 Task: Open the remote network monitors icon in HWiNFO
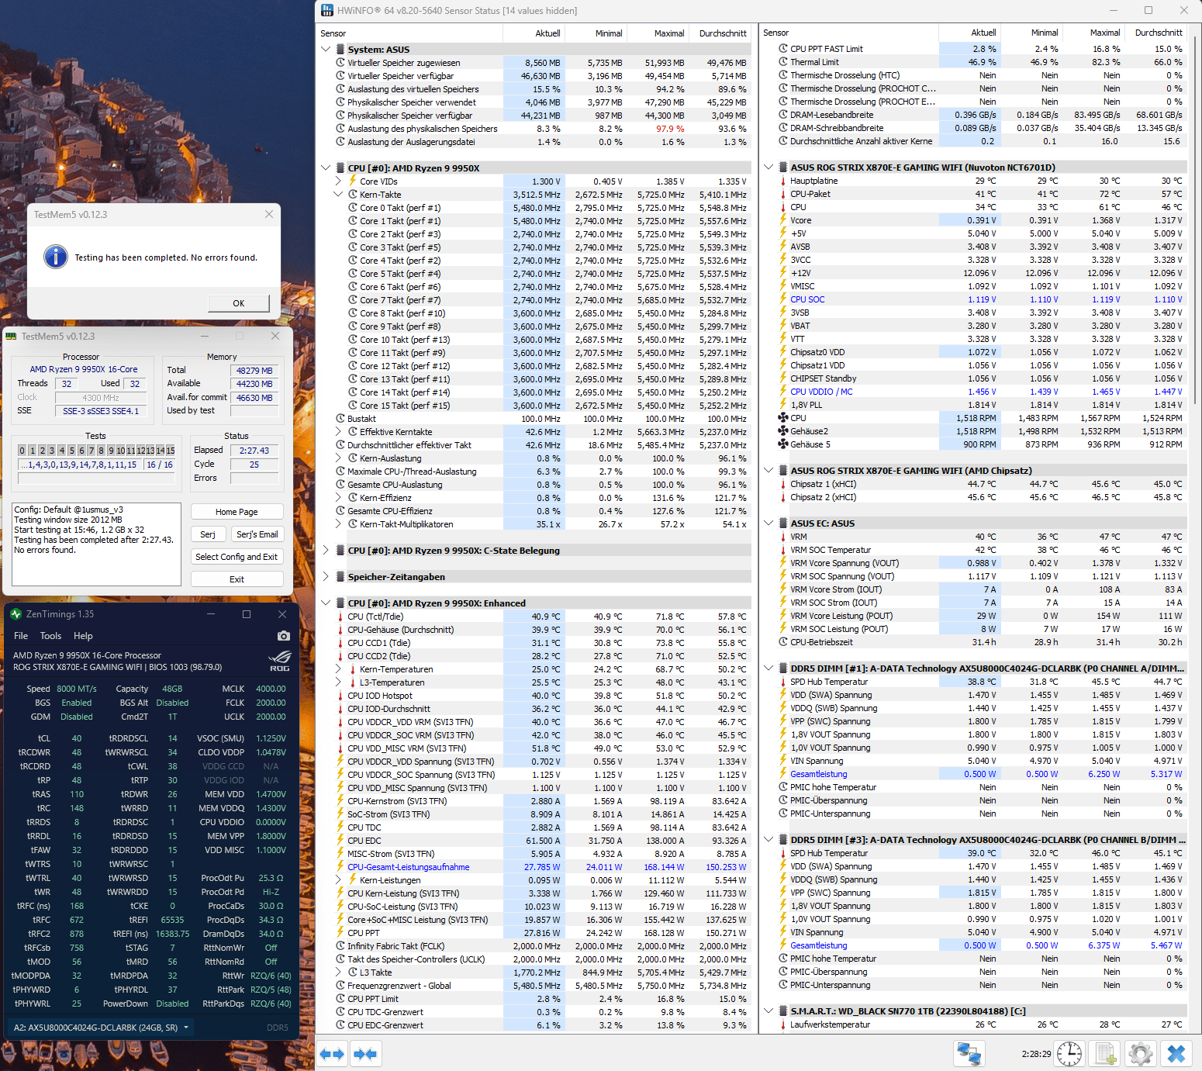(969, 1053)
